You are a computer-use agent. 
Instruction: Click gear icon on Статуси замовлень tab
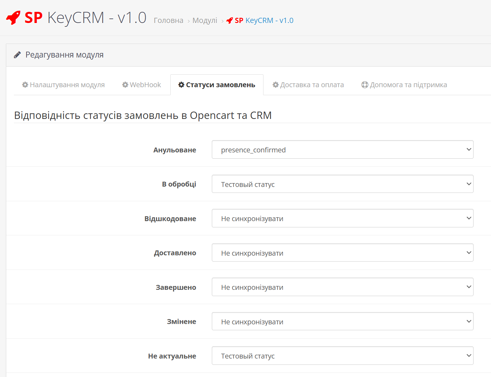pyautogui.click(x=181, y=85)
